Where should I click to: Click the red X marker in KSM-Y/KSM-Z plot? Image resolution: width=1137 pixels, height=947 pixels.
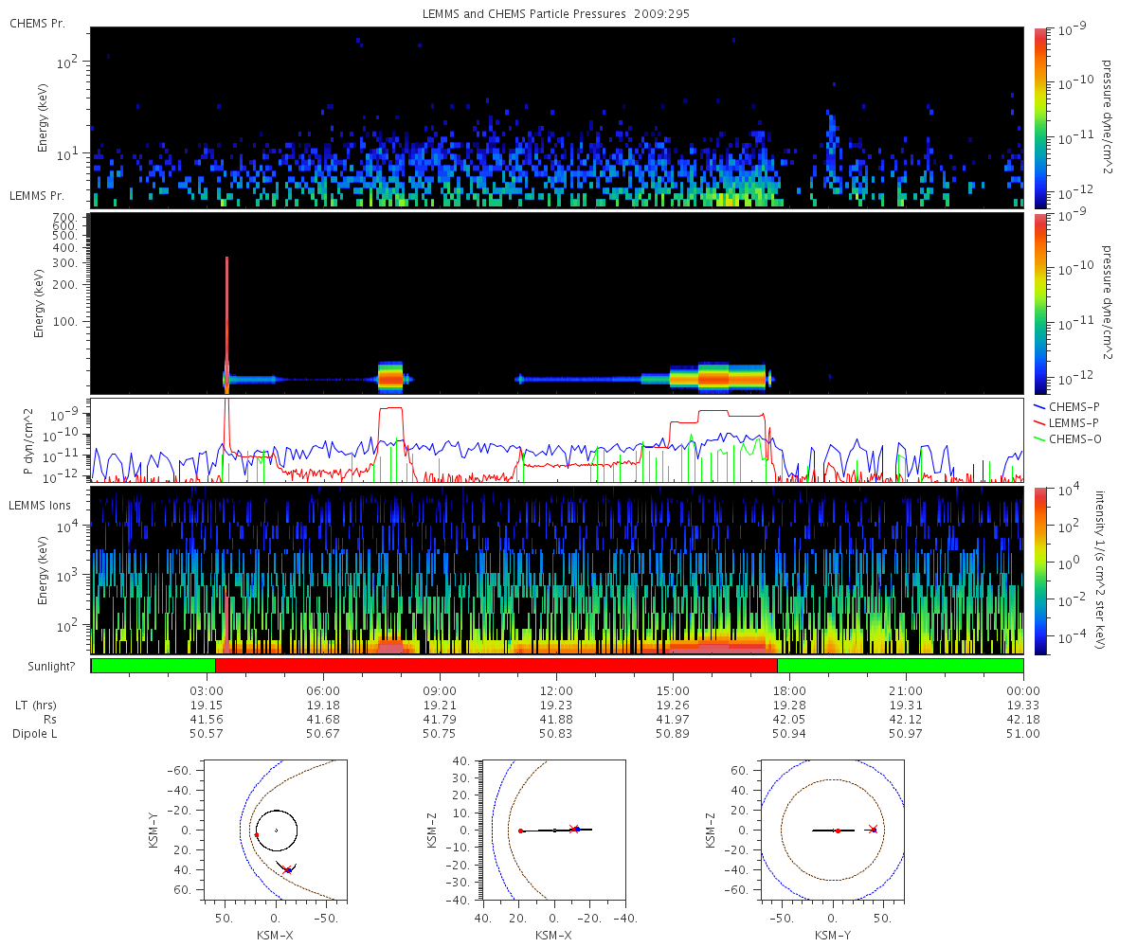pos(873,830)
